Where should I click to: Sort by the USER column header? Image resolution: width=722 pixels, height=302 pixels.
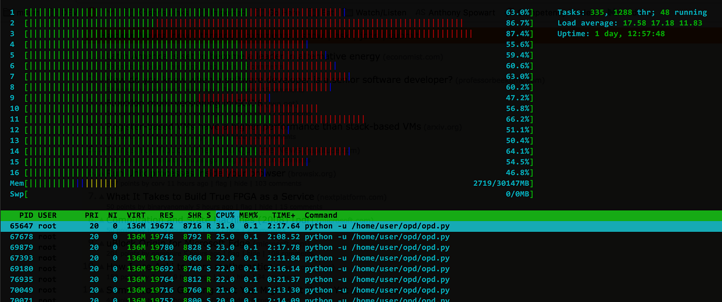click(x=47, y=215)
